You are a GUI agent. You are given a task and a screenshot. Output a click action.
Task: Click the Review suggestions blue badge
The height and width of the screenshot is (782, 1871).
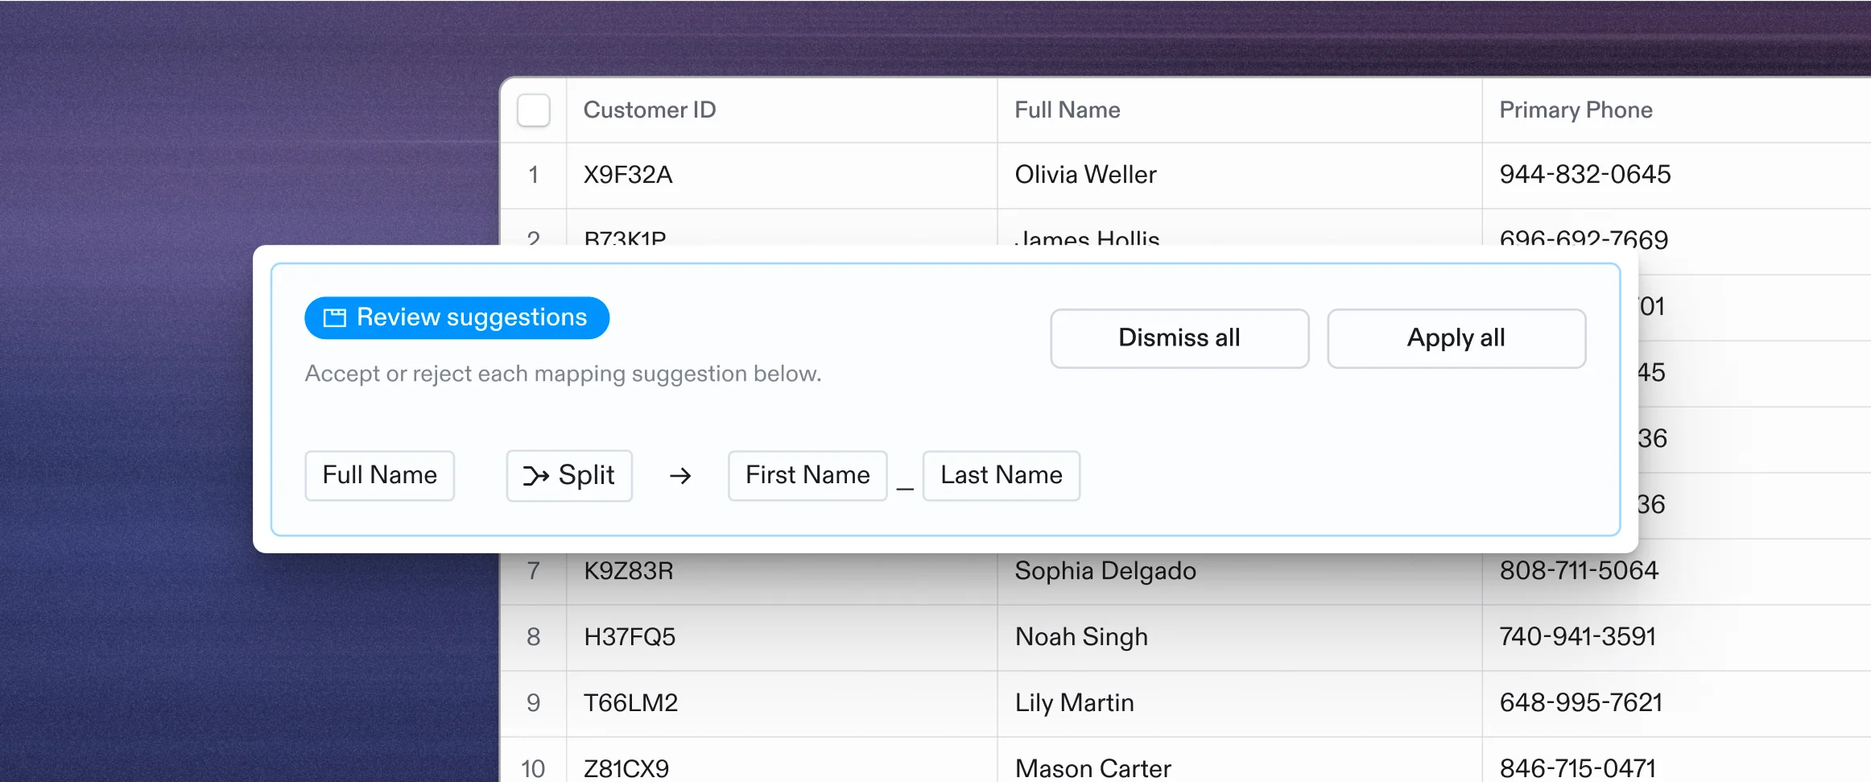point(456,318)
